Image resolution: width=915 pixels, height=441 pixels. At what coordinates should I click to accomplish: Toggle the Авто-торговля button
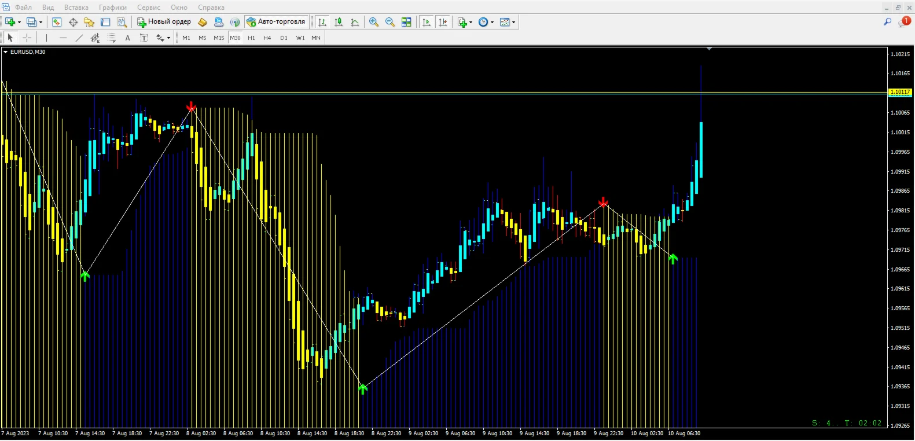tap(276, 22)
